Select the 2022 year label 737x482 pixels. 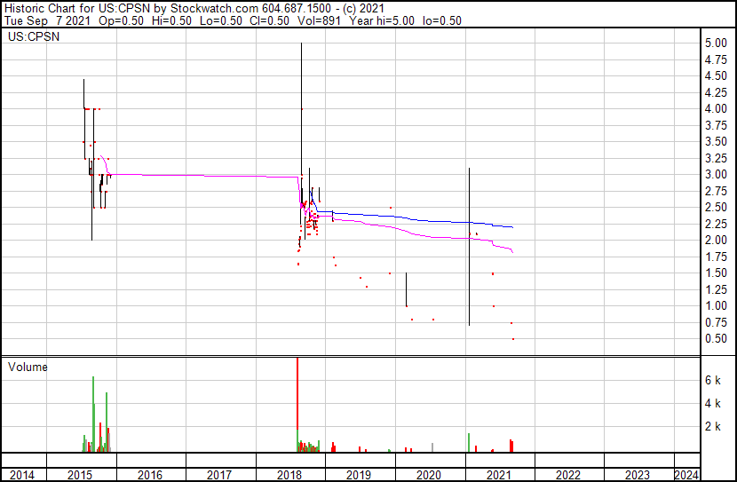568,475
